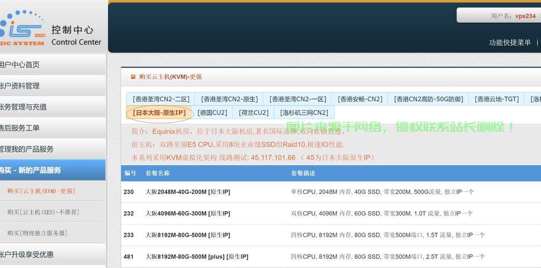This screenshot has height=268, width=541.
Task: Click the orange icon beside 购买云主机(KVM)-更强
Action: point(133,77)
